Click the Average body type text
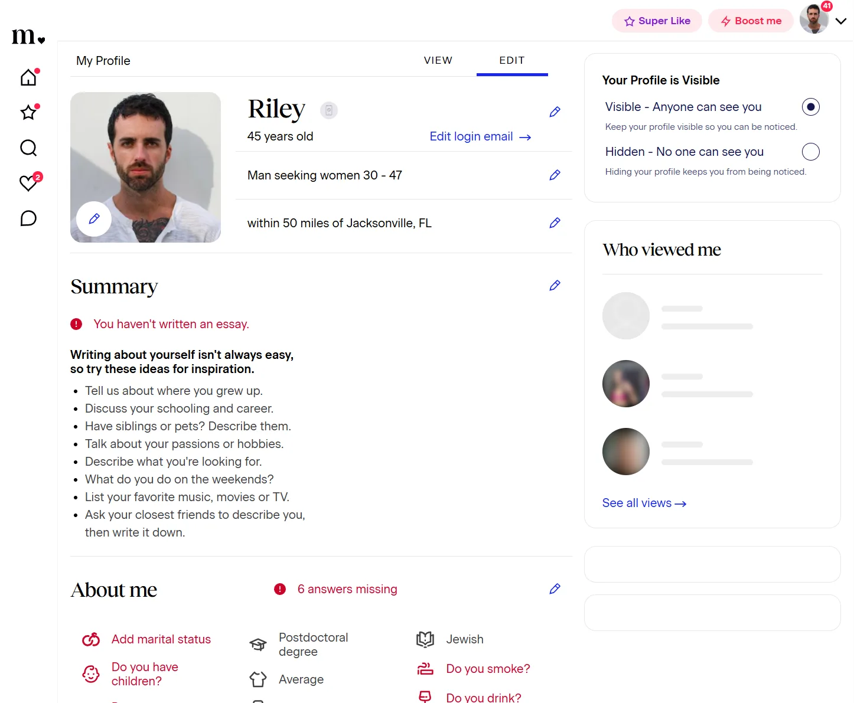The height and width of the screenshot is (703, 854). (301, 679)
